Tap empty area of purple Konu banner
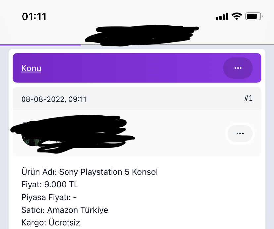Image resolution: width=274 pixels, height=229 pixels. [x=131, y=68]
